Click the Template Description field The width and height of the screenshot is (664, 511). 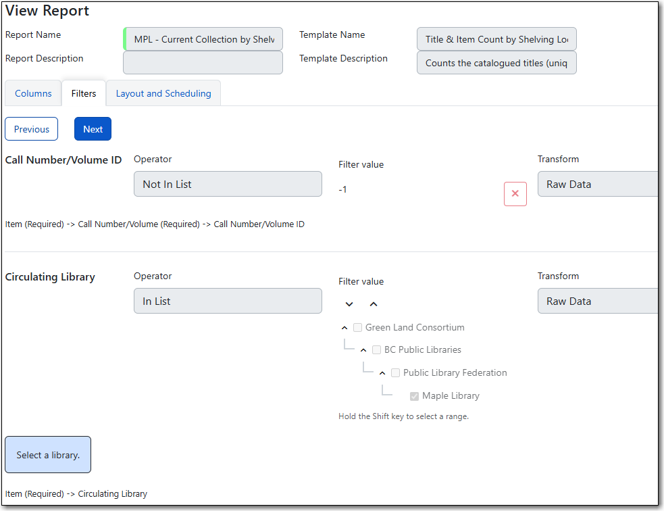coord(496,63)
